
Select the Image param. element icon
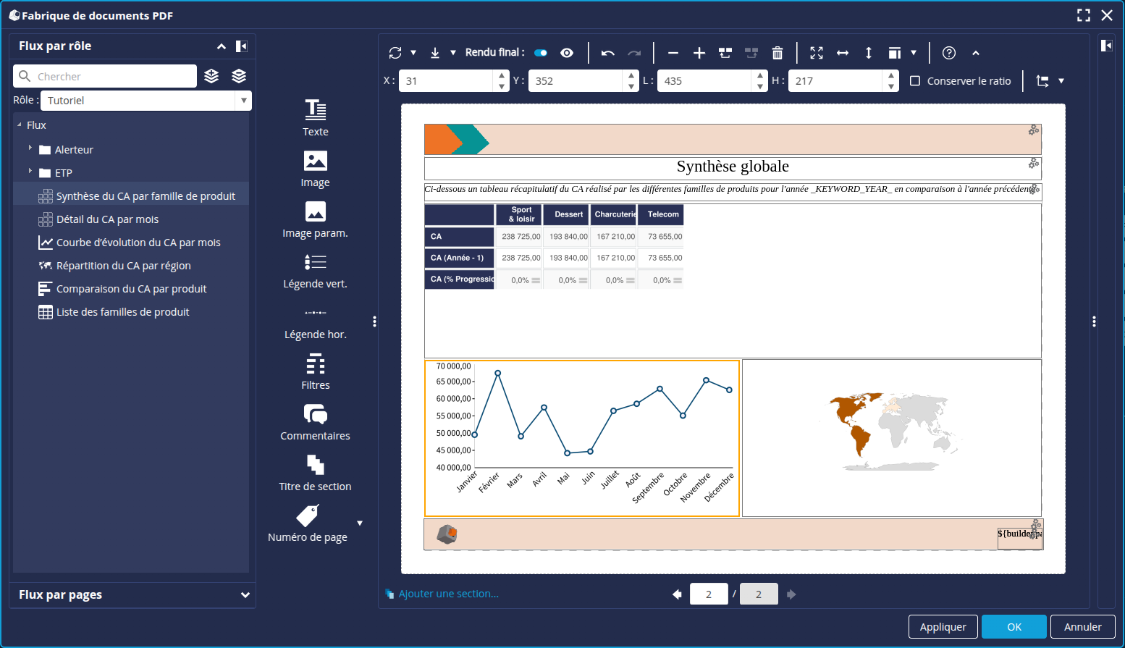pyautogui.click(x=315, y=211)
